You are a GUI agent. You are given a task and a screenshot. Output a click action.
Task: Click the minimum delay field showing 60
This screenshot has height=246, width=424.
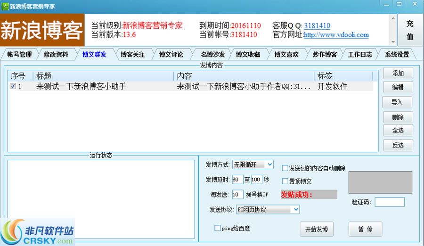pyautogui.click(x=237, y=180)
